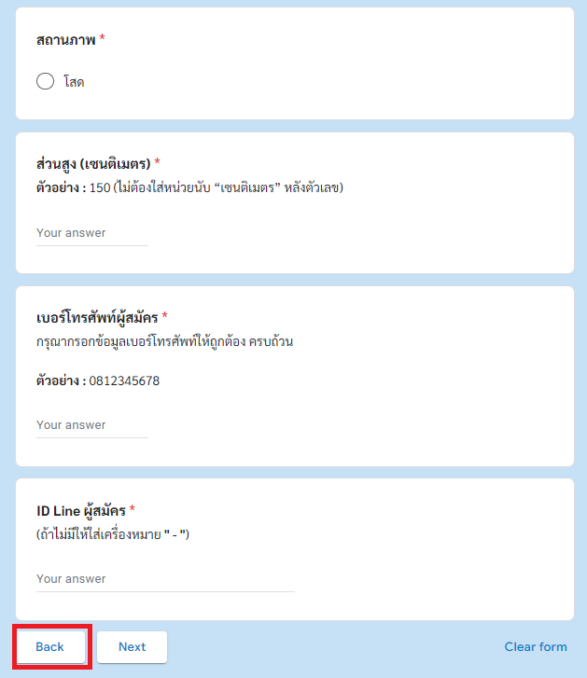Click the phone instruction text กรุณากรอกข้อมูลเบอร์โทรศัพท์
This screenshot has height=678, width=587.
click(165, 341)
